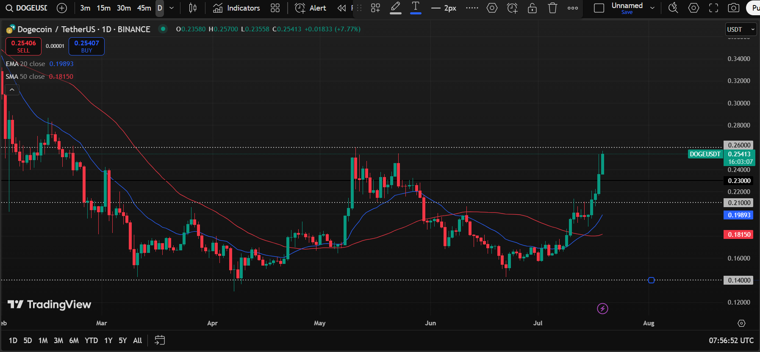The width and height of the screenshot is (760, 352).
Task: Add alert on drawing clock icon
Action: (512, 8)
